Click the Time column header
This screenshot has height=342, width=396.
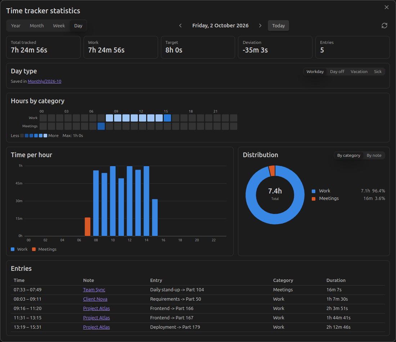19,281
